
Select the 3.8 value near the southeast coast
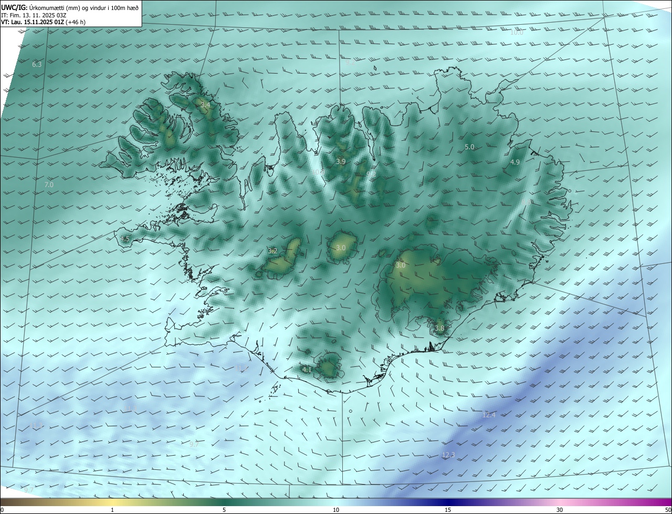439,328
